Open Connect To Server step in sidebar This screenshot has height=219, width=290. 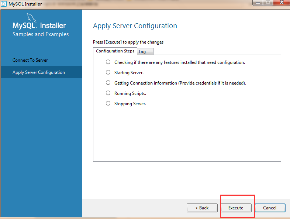tap(30, 60)
